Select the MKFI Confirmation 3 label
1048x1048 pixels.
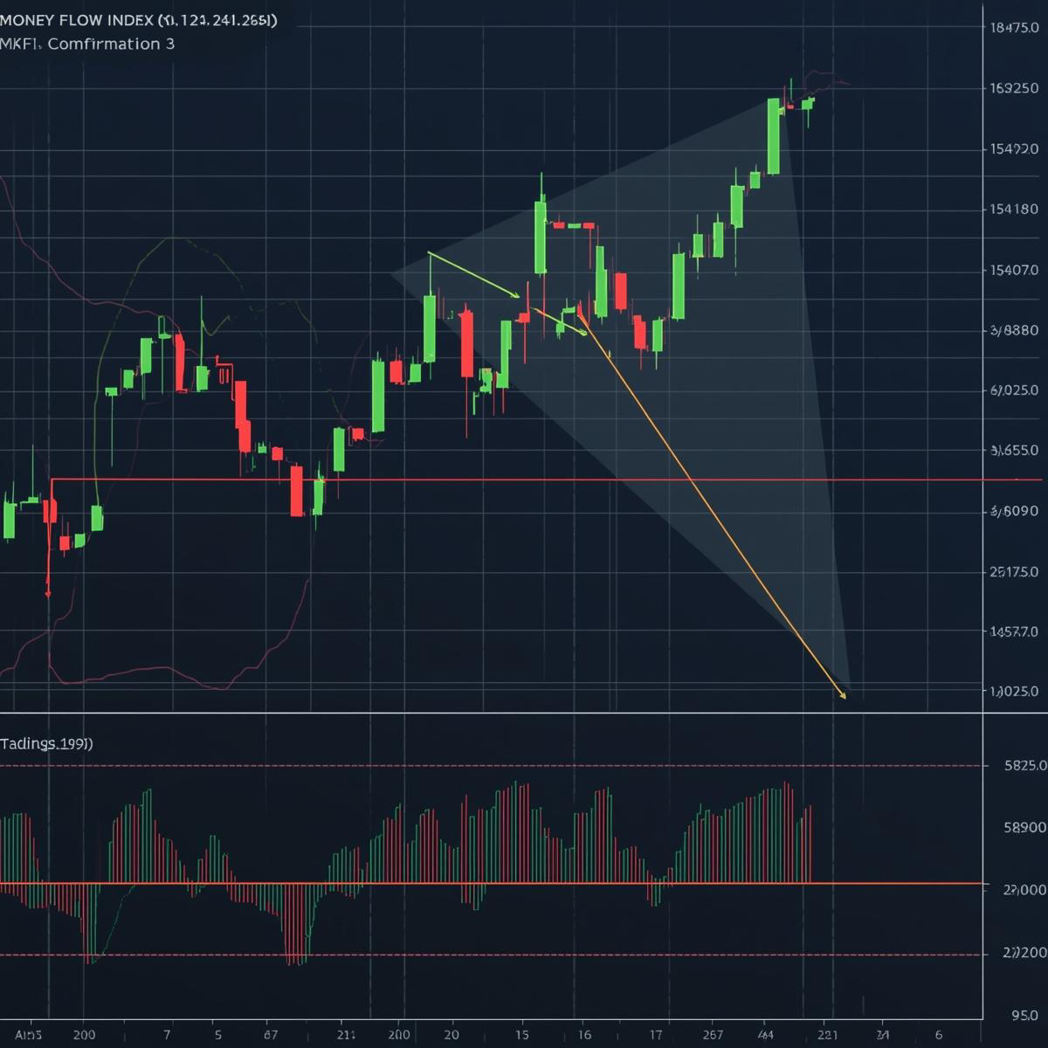click(87, 44)
